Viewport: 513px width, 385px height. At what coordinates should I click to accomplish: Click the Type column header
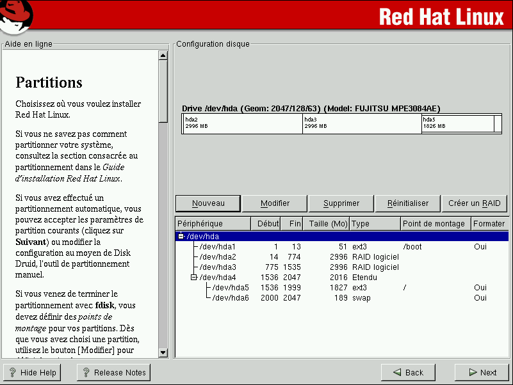pyautogui.click(x=375, y=224)
